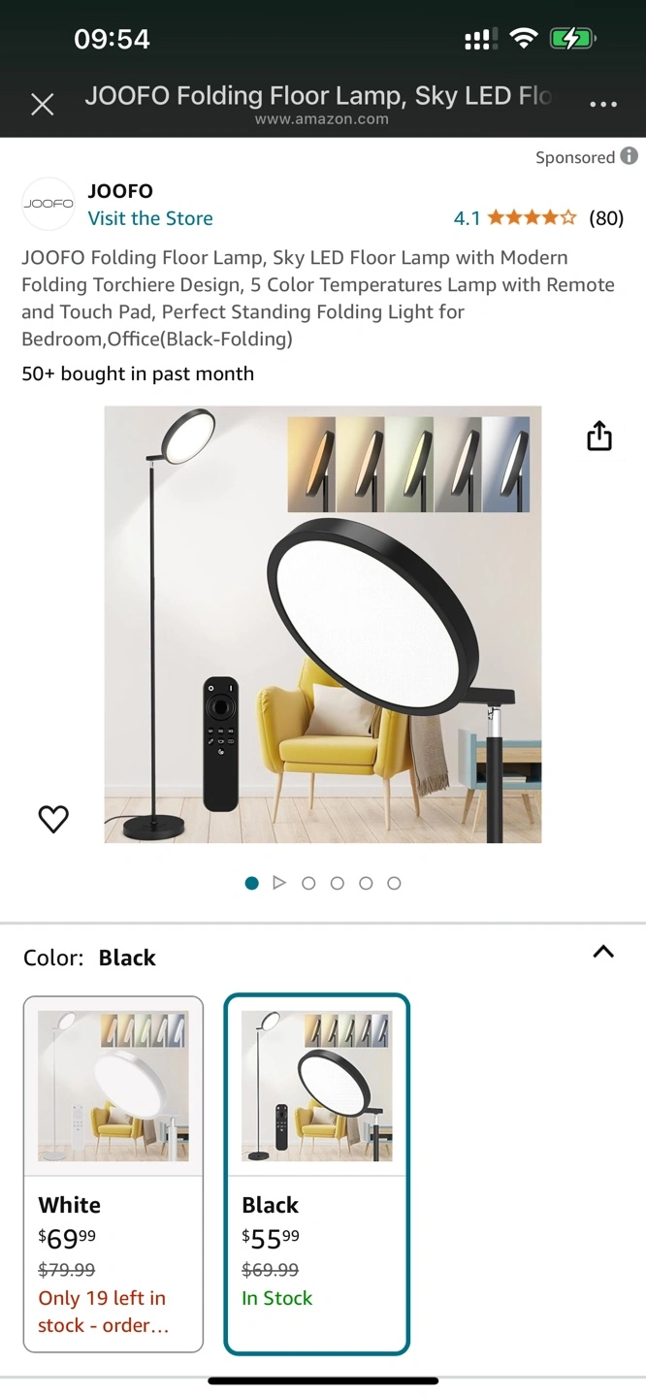
Task: Jump to the last carousel dot
Action: pos(394,883)
